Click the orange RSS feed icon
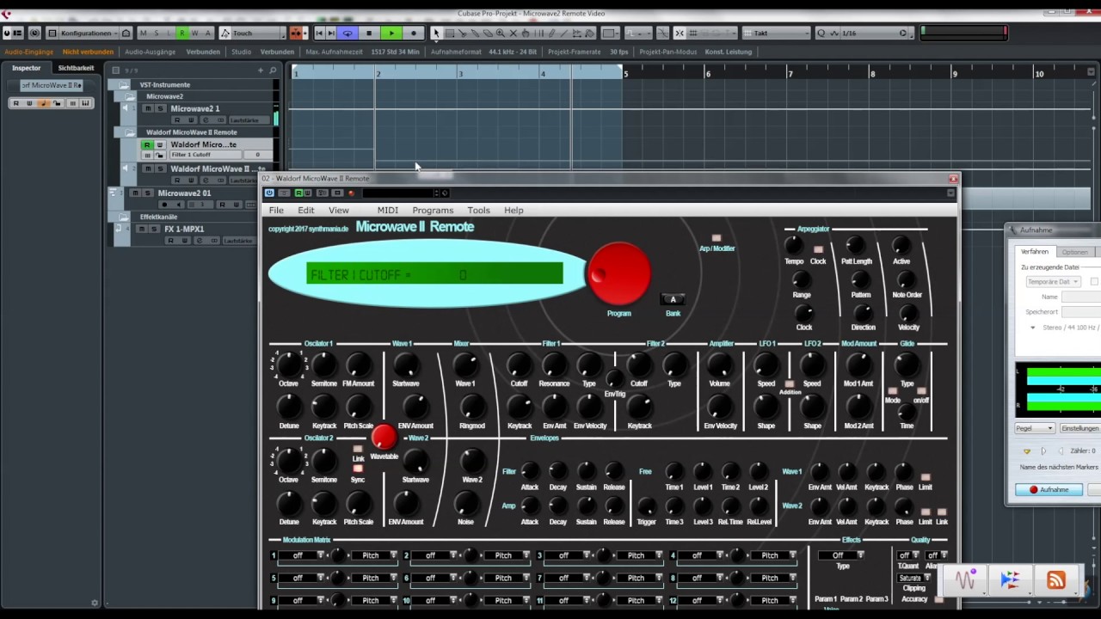1101x619 pixels. 1055,581
